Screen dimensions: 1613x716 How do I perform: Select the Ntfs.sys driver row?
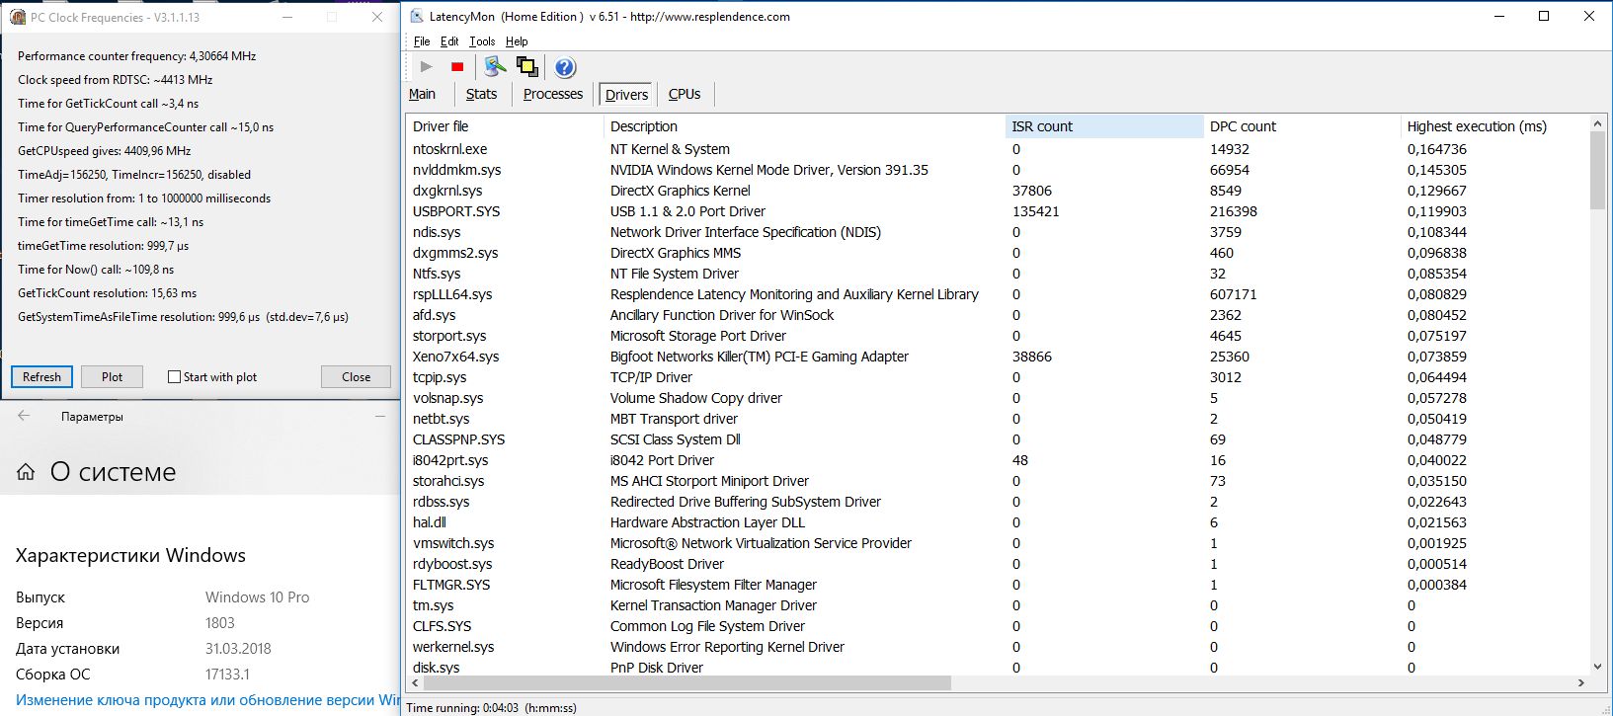[998, 274]
